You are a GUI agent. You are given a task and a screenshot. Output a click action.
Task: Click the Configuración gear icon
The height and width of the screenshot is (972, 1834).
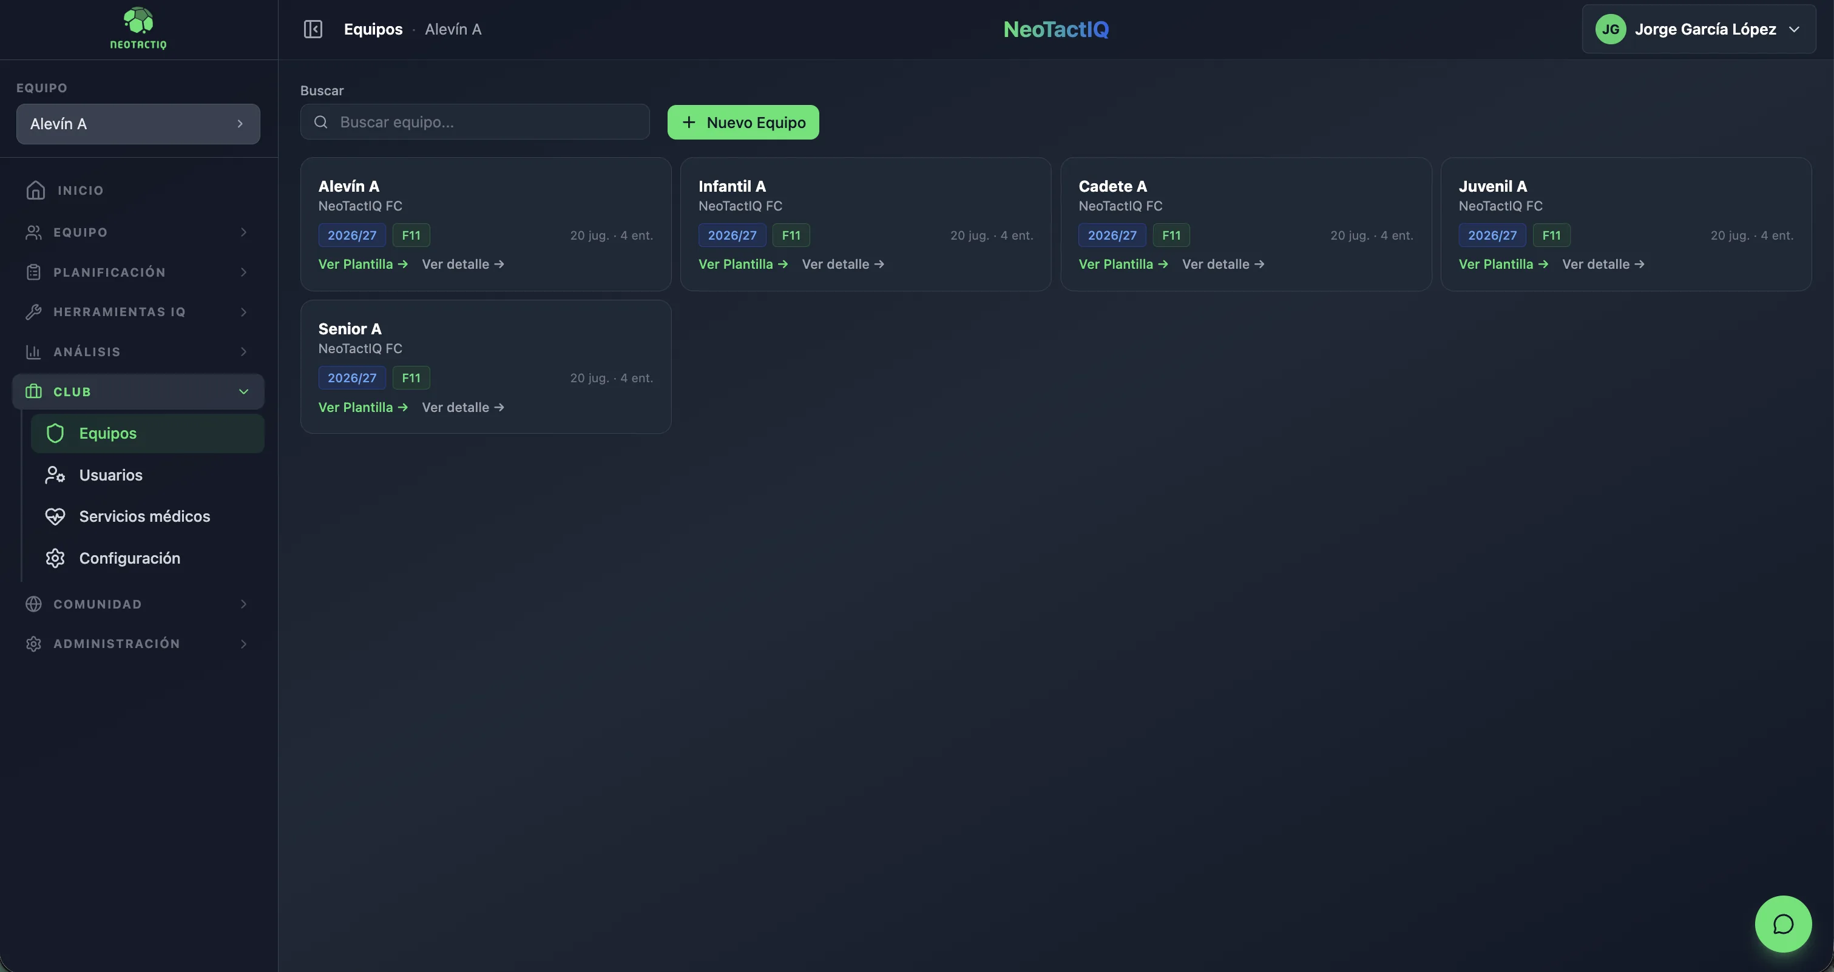(56, 558)
